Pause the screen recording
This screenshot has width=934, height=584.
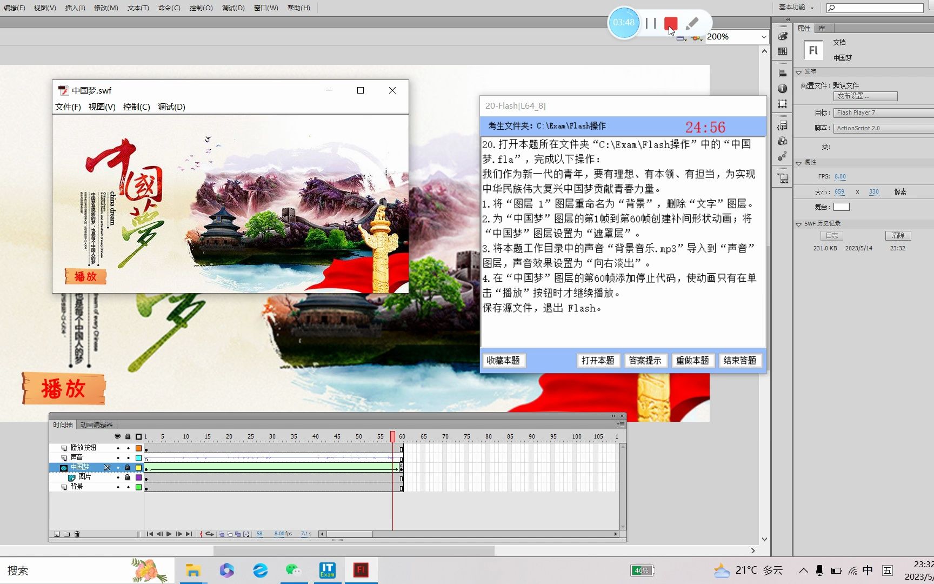click(x=651, y=23)
